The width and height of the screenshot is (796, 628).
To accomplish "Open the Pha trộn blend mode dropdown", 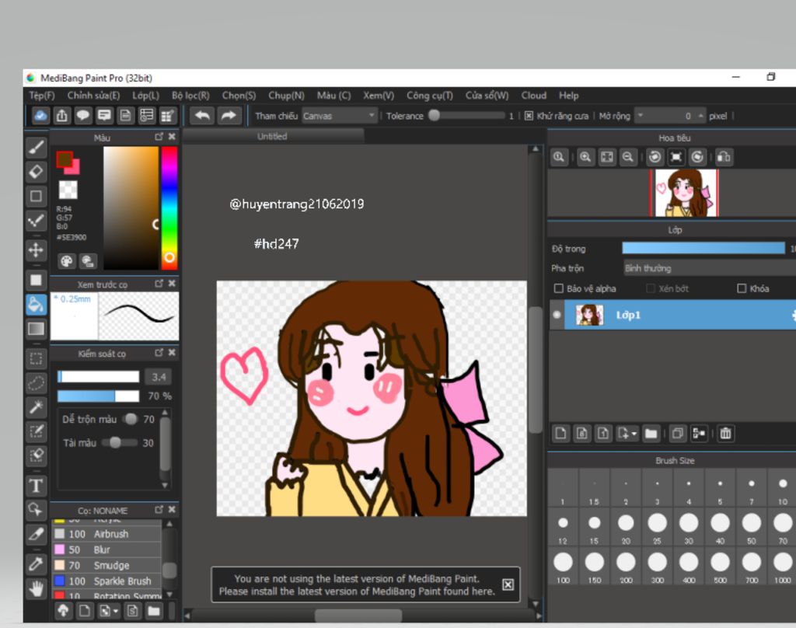I will (x=710, y=268).
